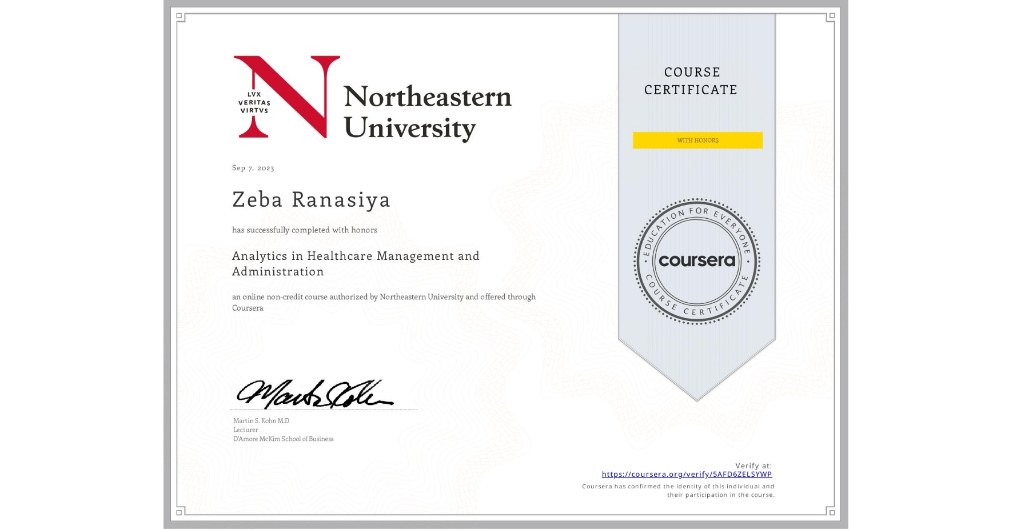Viewport: 1013px width, 530px height.
Task: Select the Coursera circular seal emblem
Action: coord(696,262)
